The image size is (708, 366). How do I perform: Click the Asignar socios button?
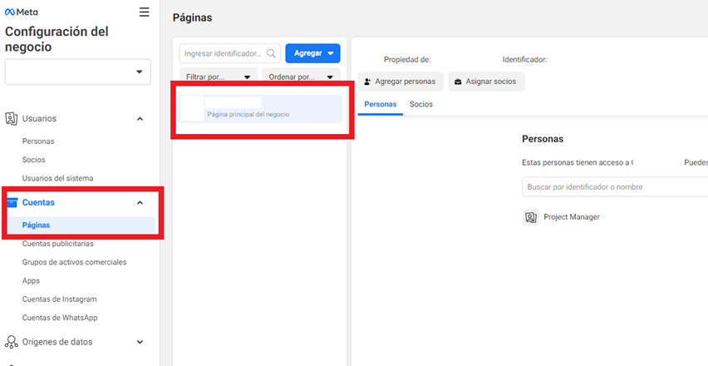tap(486, 82)
